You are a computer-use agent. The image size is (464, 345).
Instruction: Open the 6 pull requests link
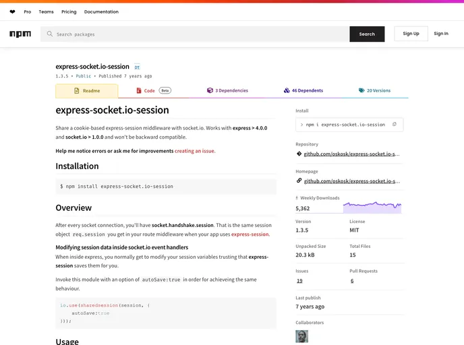point(352,281)
